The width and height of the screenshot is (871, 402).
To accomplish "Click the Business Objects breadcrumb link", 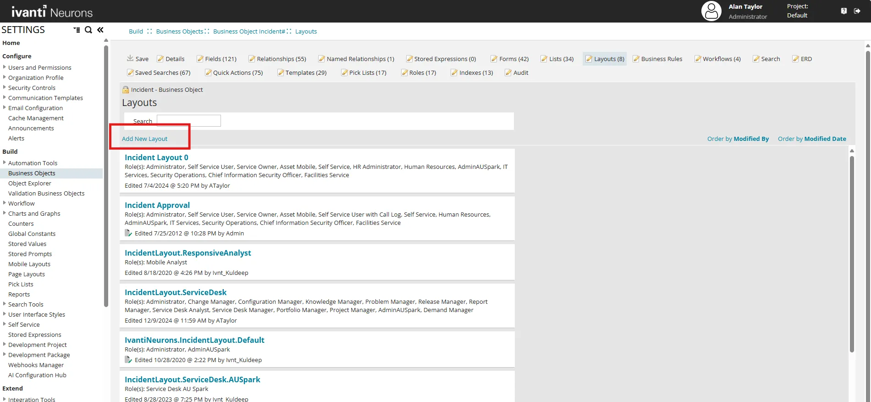I will click(x=180, y=31).
